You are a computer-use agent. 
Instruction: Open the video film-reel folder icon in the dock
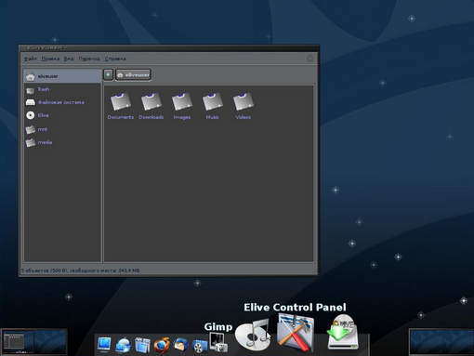tap(200, 346)
